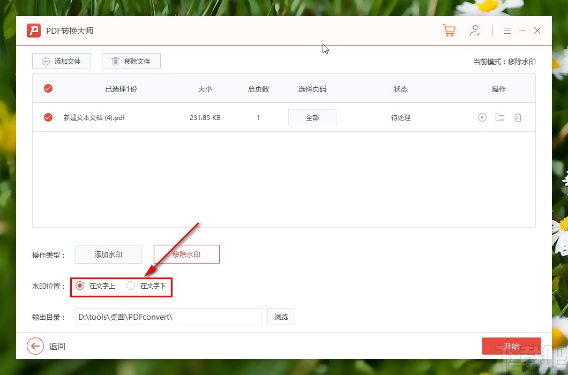Click inside the output directory path field
The image size is (568, 375).
coord(168,317)
